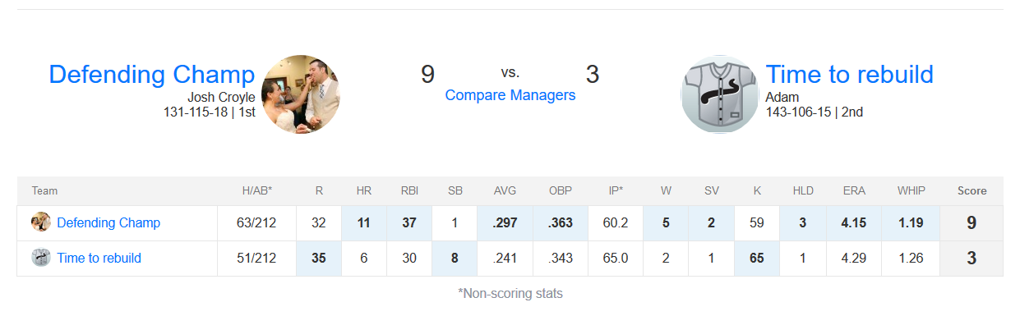Click Defending Champ's .297 AVG cell
This screenshot has height=316, width=1020.
pyautogui.click(x=505, y=222)
